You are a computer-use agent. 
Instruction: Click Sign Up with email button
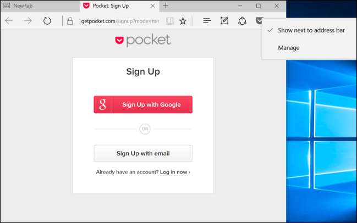coord(143,153)
